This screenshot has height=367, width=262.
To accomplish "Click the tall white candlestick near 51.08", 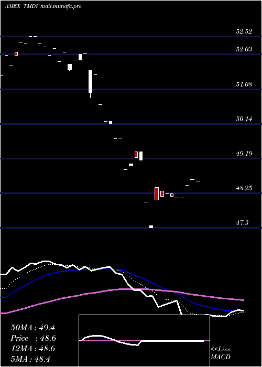I will [x=90, y=84].
